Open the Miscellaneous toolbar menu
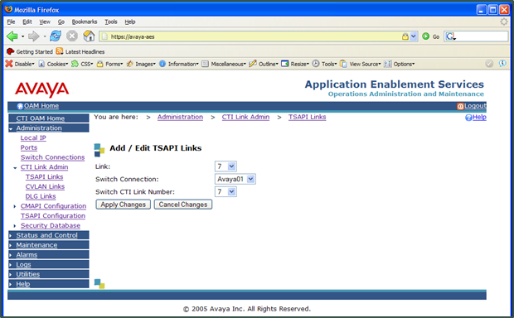Viewport: 514px width, 318px height. coord(224,64)
